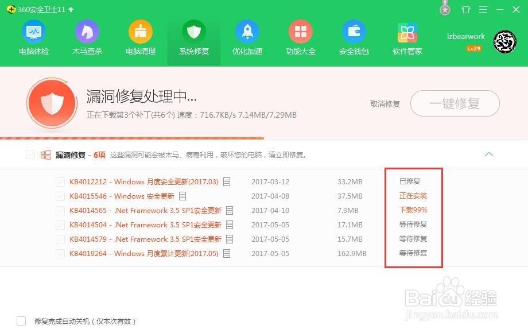Click 取消修复 to cancel the repair

[x=385, y=104]
